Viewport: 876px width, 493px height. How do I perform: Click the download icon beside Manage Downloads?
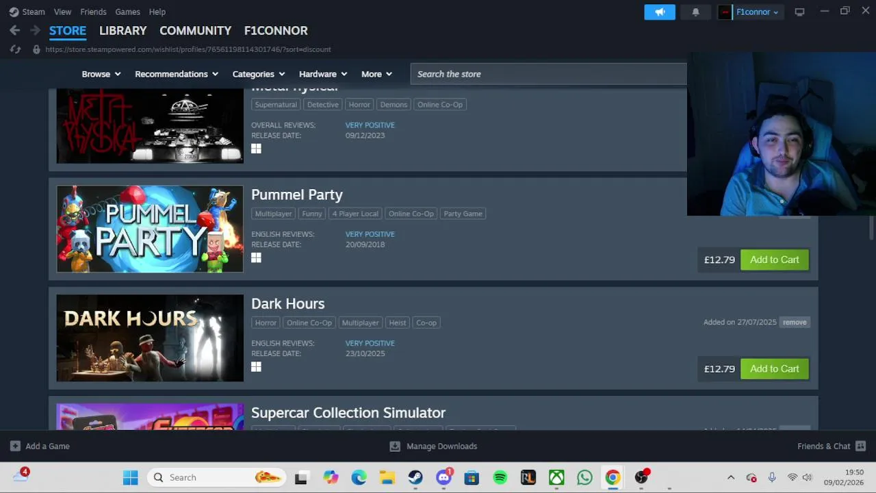(x=395, y=446)
